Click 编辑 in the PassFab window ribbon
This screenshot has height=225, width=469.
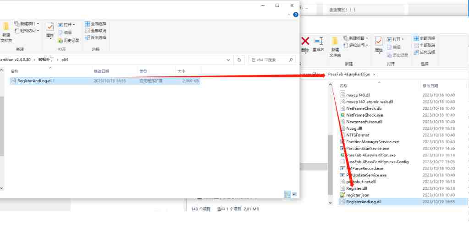394,47
